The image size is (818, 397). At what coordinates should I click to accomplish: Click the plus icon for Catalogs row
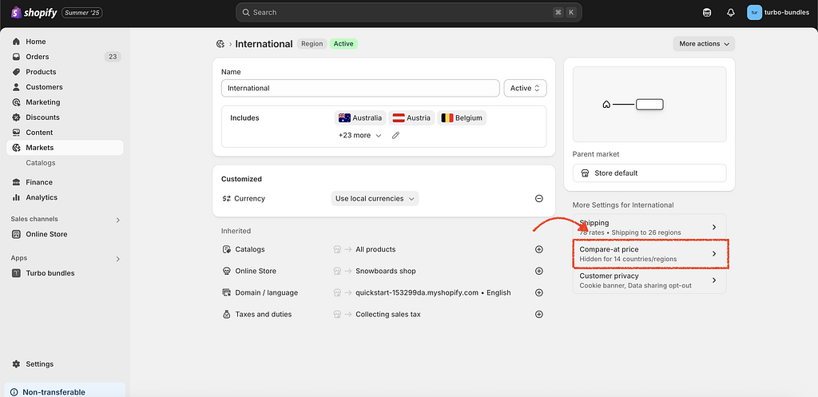pyautogui.click(x=539, y=249)
